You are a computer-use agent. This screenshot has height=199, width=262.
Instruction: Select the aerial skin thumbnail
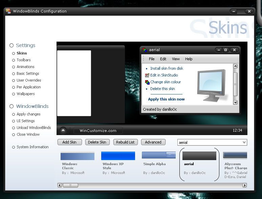pos(199,156)
